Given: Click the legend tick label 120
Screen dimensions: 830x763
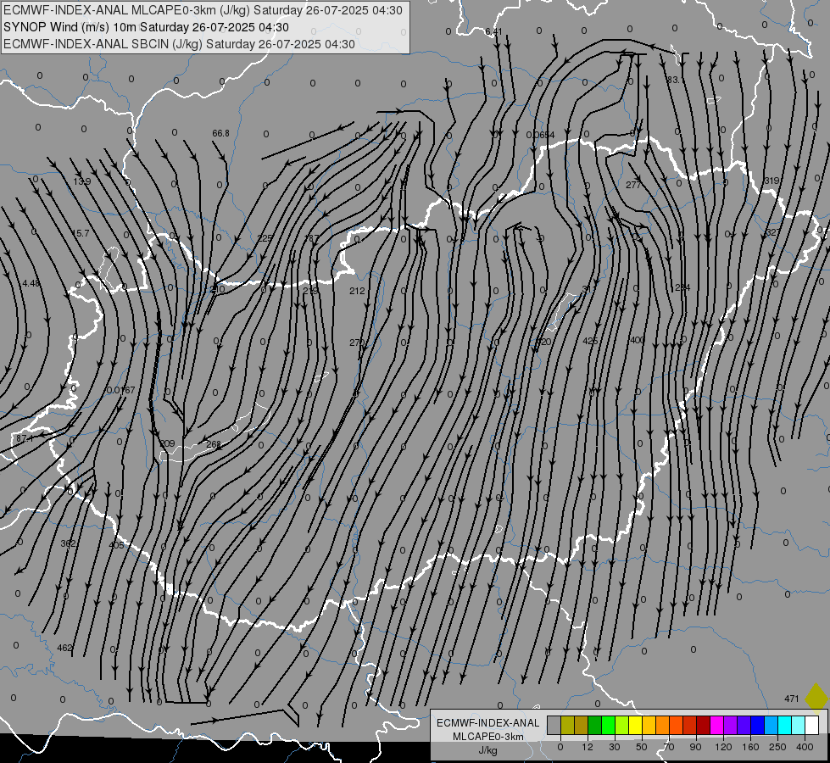Looking at the screenshot, I should (x=723, y=747).
